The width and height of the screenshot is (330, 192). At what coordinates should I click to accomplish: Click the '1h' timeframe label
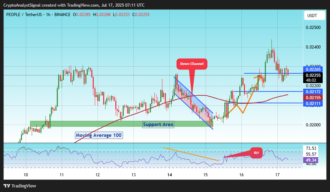coord(48,15)
